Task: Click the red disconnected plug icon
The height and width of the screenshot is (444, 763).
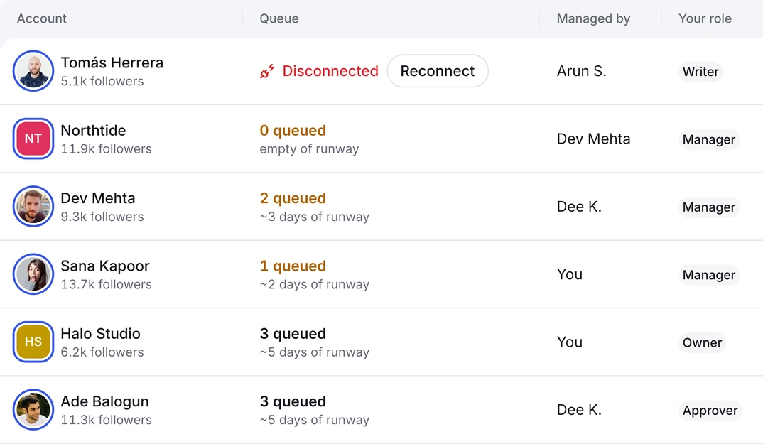Action: pos(267,72)
